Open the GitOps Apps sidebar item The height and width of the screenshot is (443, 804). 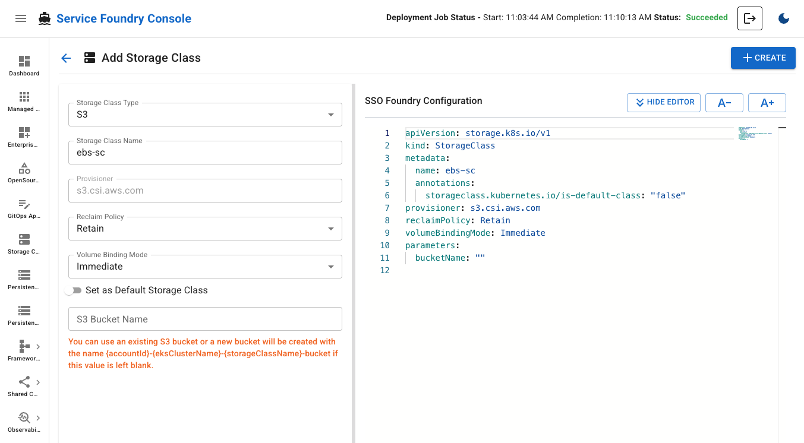click(24, 208)
